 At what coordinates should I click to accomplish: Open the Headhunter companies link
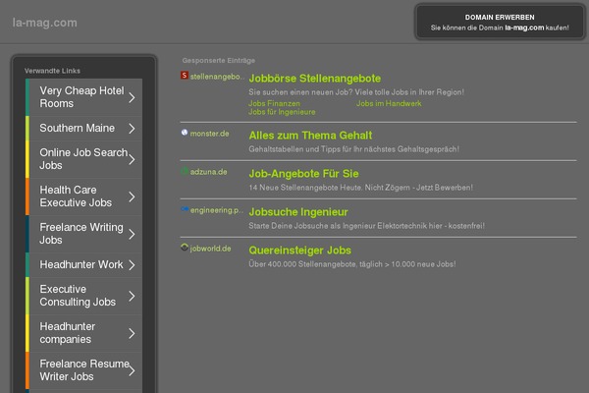click(83, 333)
